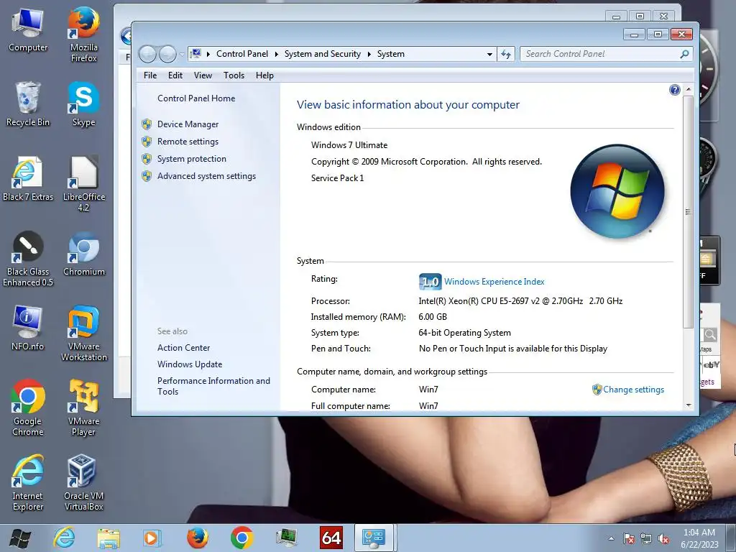736x552 pixels.
Task: Click the Forward navigation button
Action: (167, 55)
